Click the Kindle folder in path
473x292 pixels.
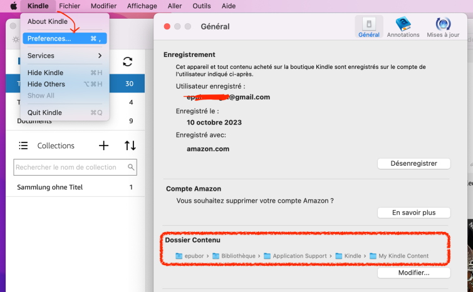point(348,256)
